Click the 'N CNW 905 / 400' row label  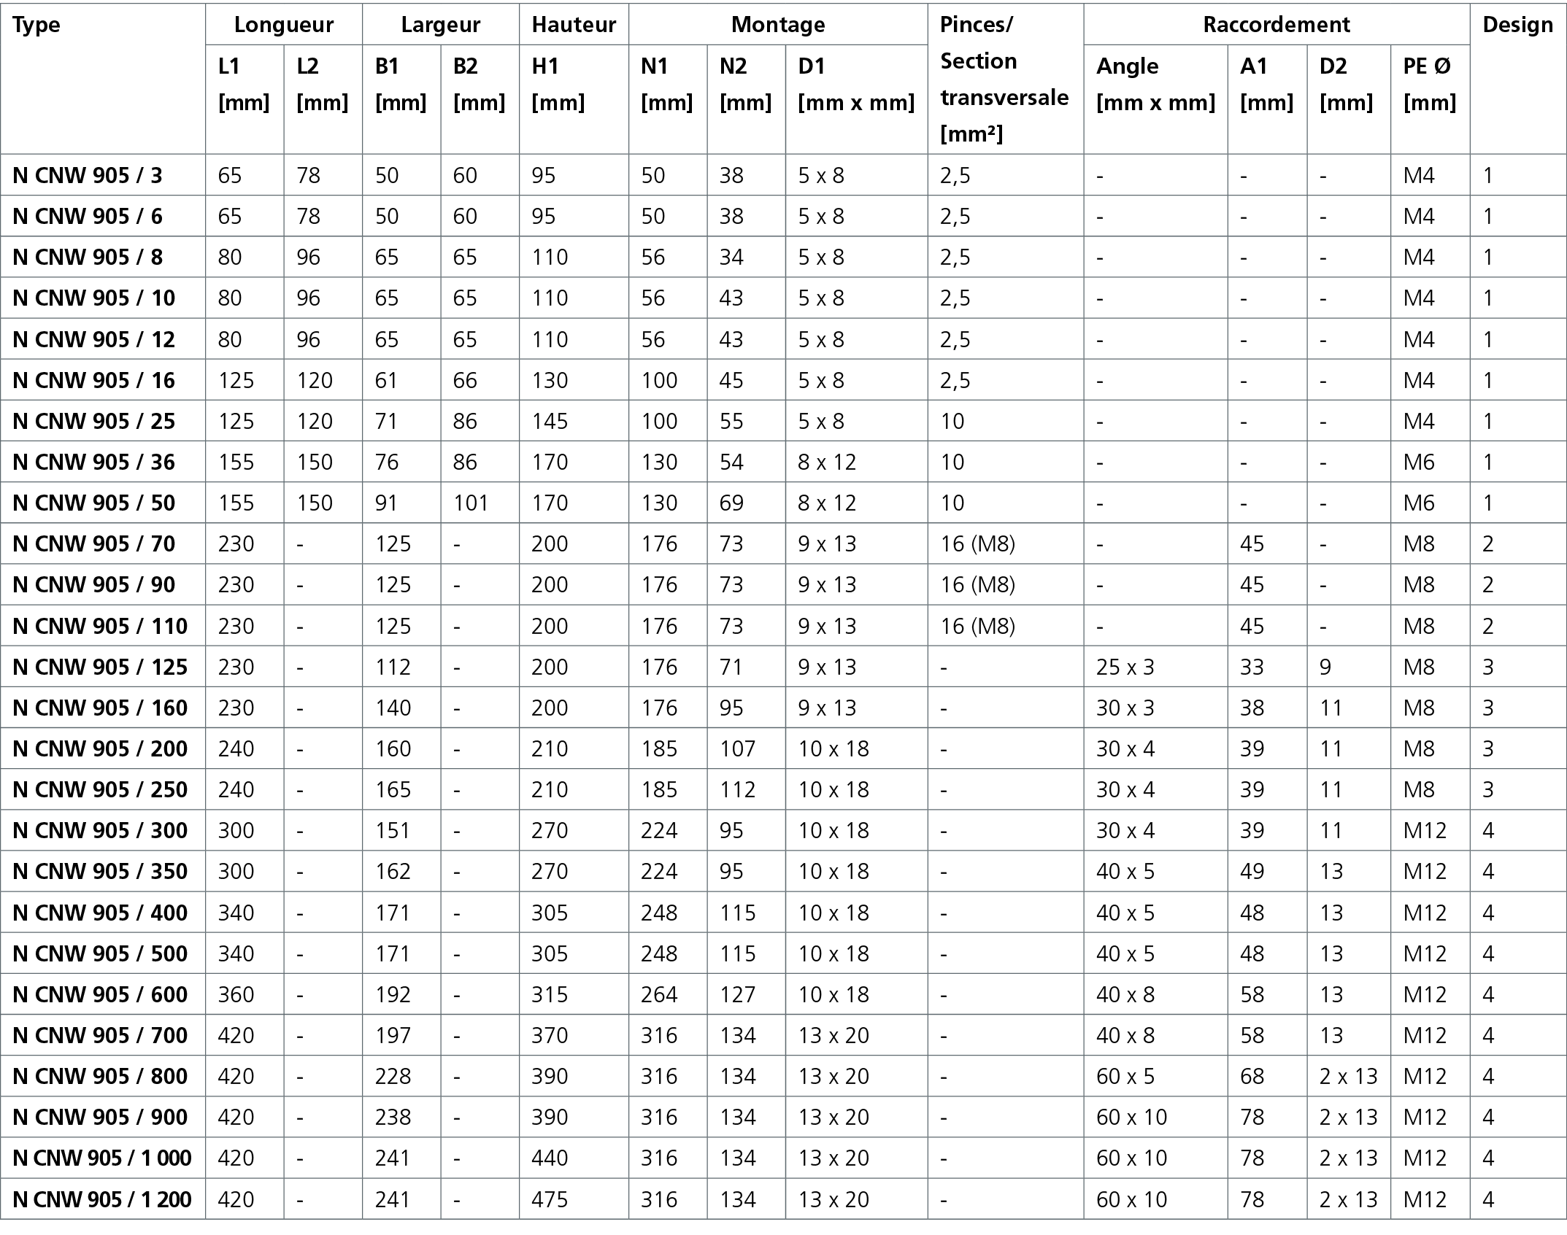100,913
